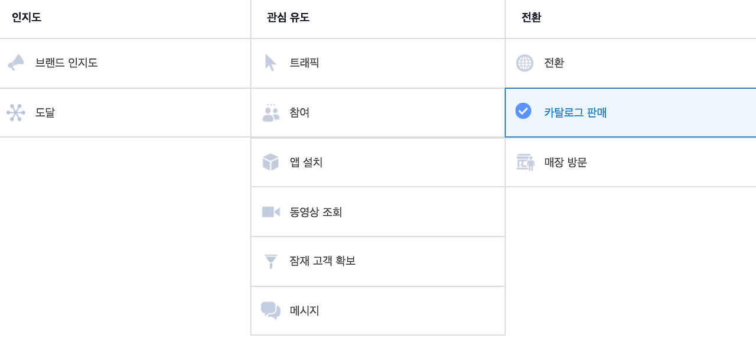Click the 동영상 조회 video camera icon
This screenshot has width=756, height=341.
(x=271, y=212)
